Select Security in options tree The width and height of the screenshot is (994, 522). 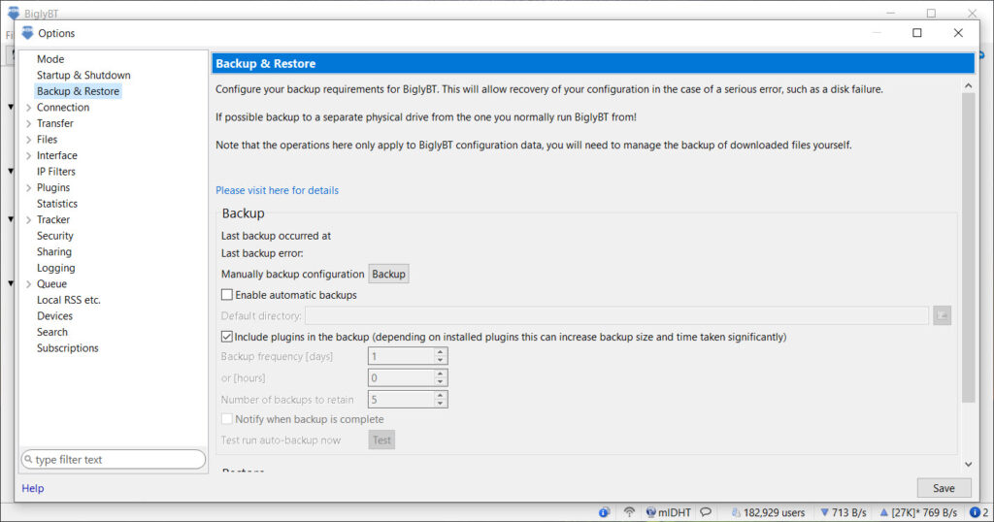pos(55,236)
